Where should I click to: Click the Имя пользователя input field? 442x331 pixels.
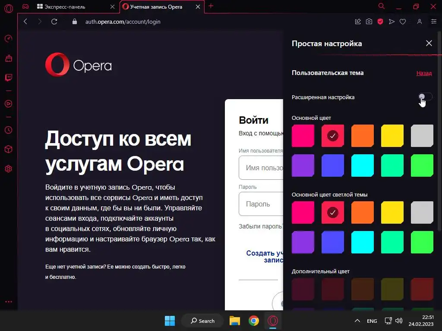[261, 168]
